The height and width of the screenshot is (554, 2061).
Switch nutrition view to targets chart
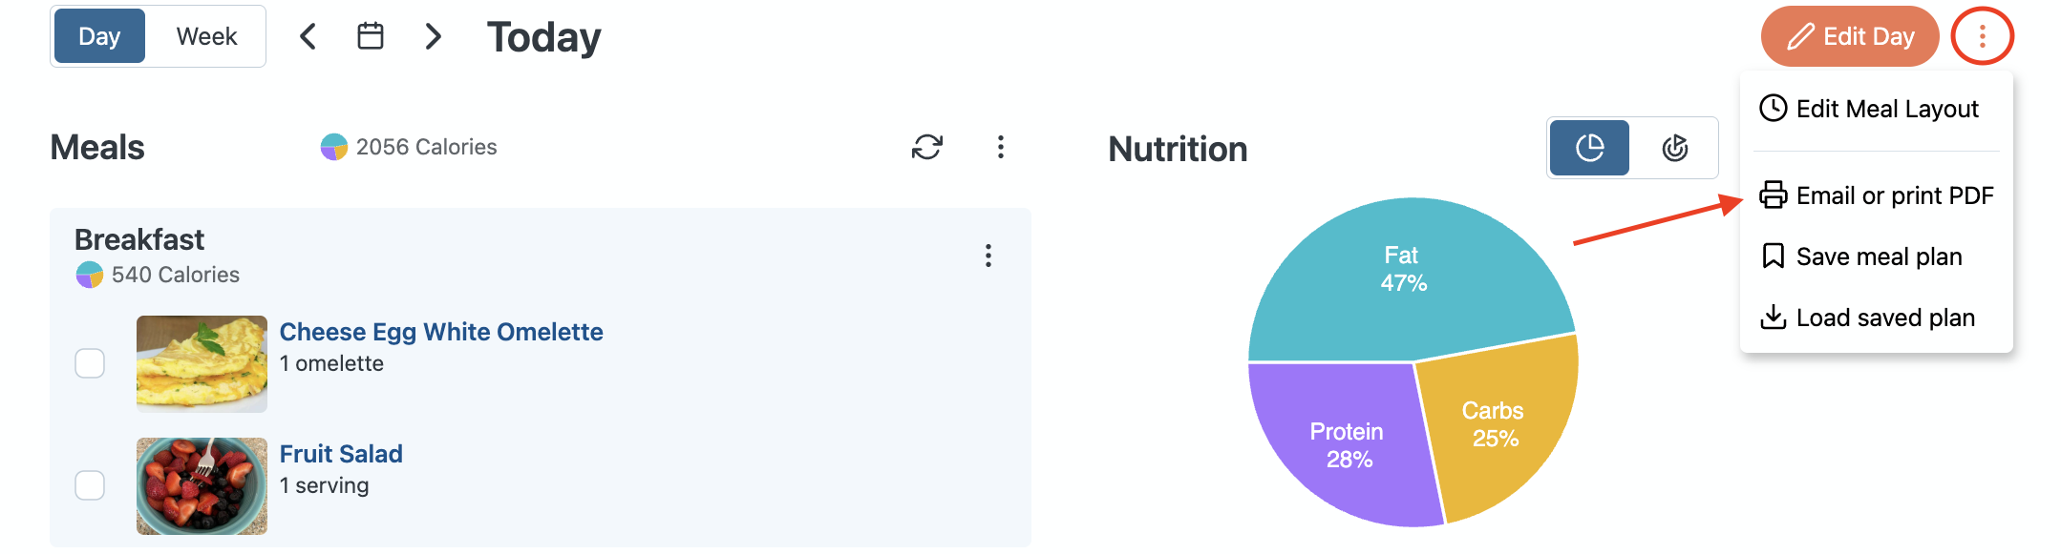pyautogui.click(x=1674, y=148)
